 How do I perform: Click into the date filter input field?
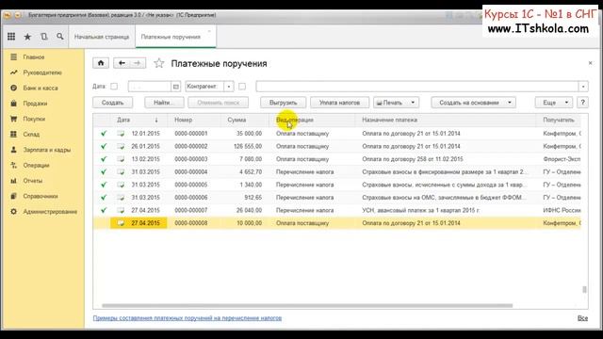(150, 87)
